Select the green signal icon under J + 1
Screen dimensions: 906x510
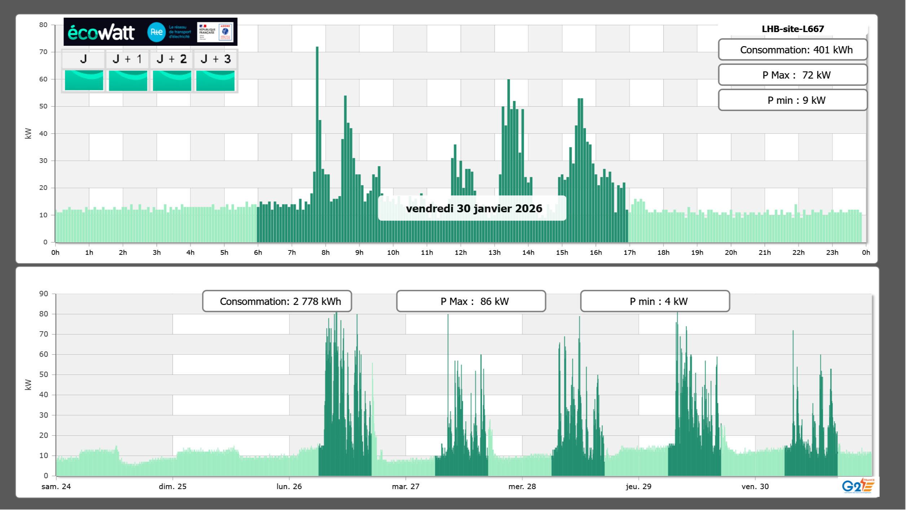click(x=128, y=80)
